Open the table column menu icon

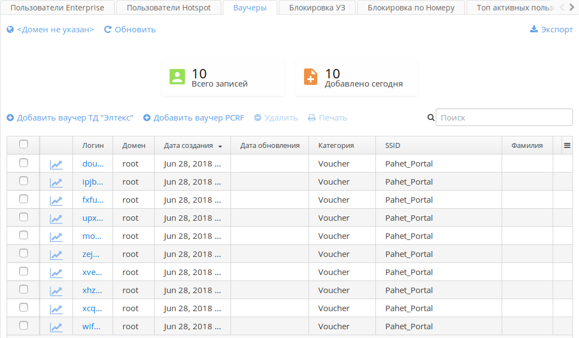click(x=567, y=145)
